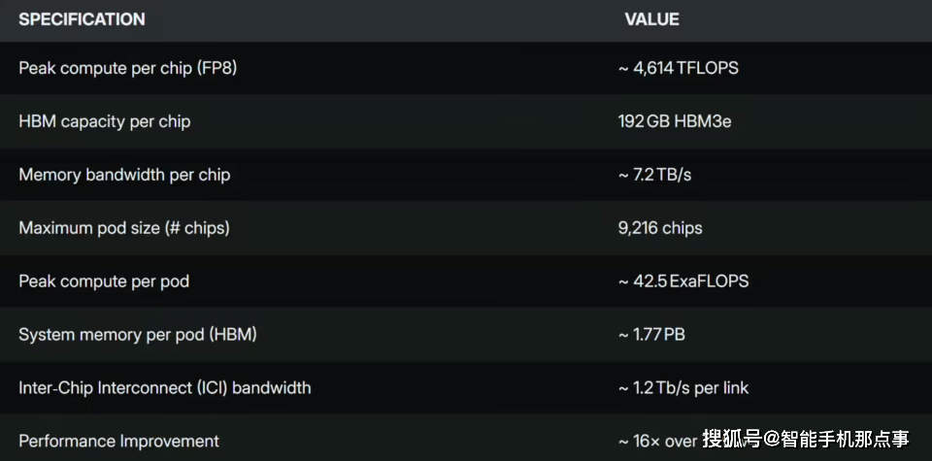Click the ~ 16× over value text
The image size is (932, 461).
(657, 442)
